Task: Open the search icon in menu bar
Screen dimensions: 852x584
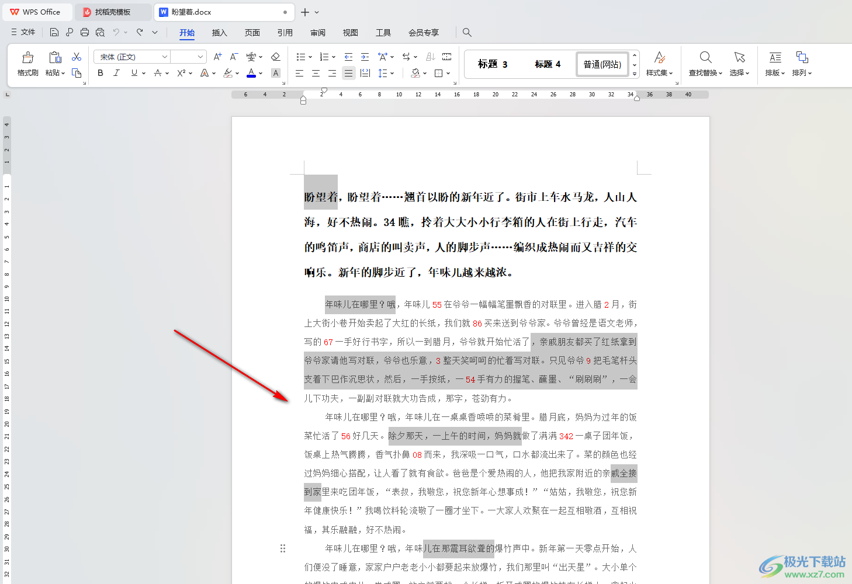Action: (467, 32)
